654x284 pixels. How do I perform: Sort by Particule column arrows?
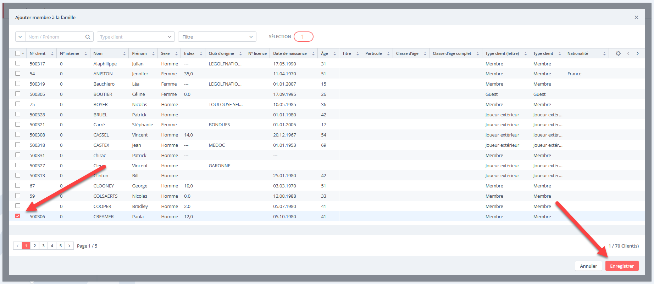[388, 54]
